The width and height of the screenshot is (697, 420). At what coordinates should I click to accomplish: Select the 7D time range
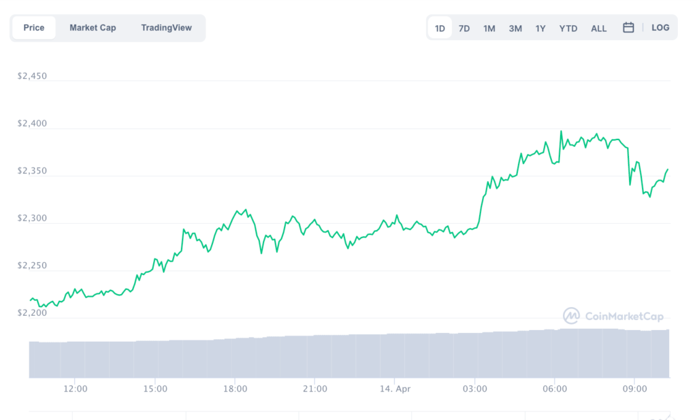(x=464, y=29)
